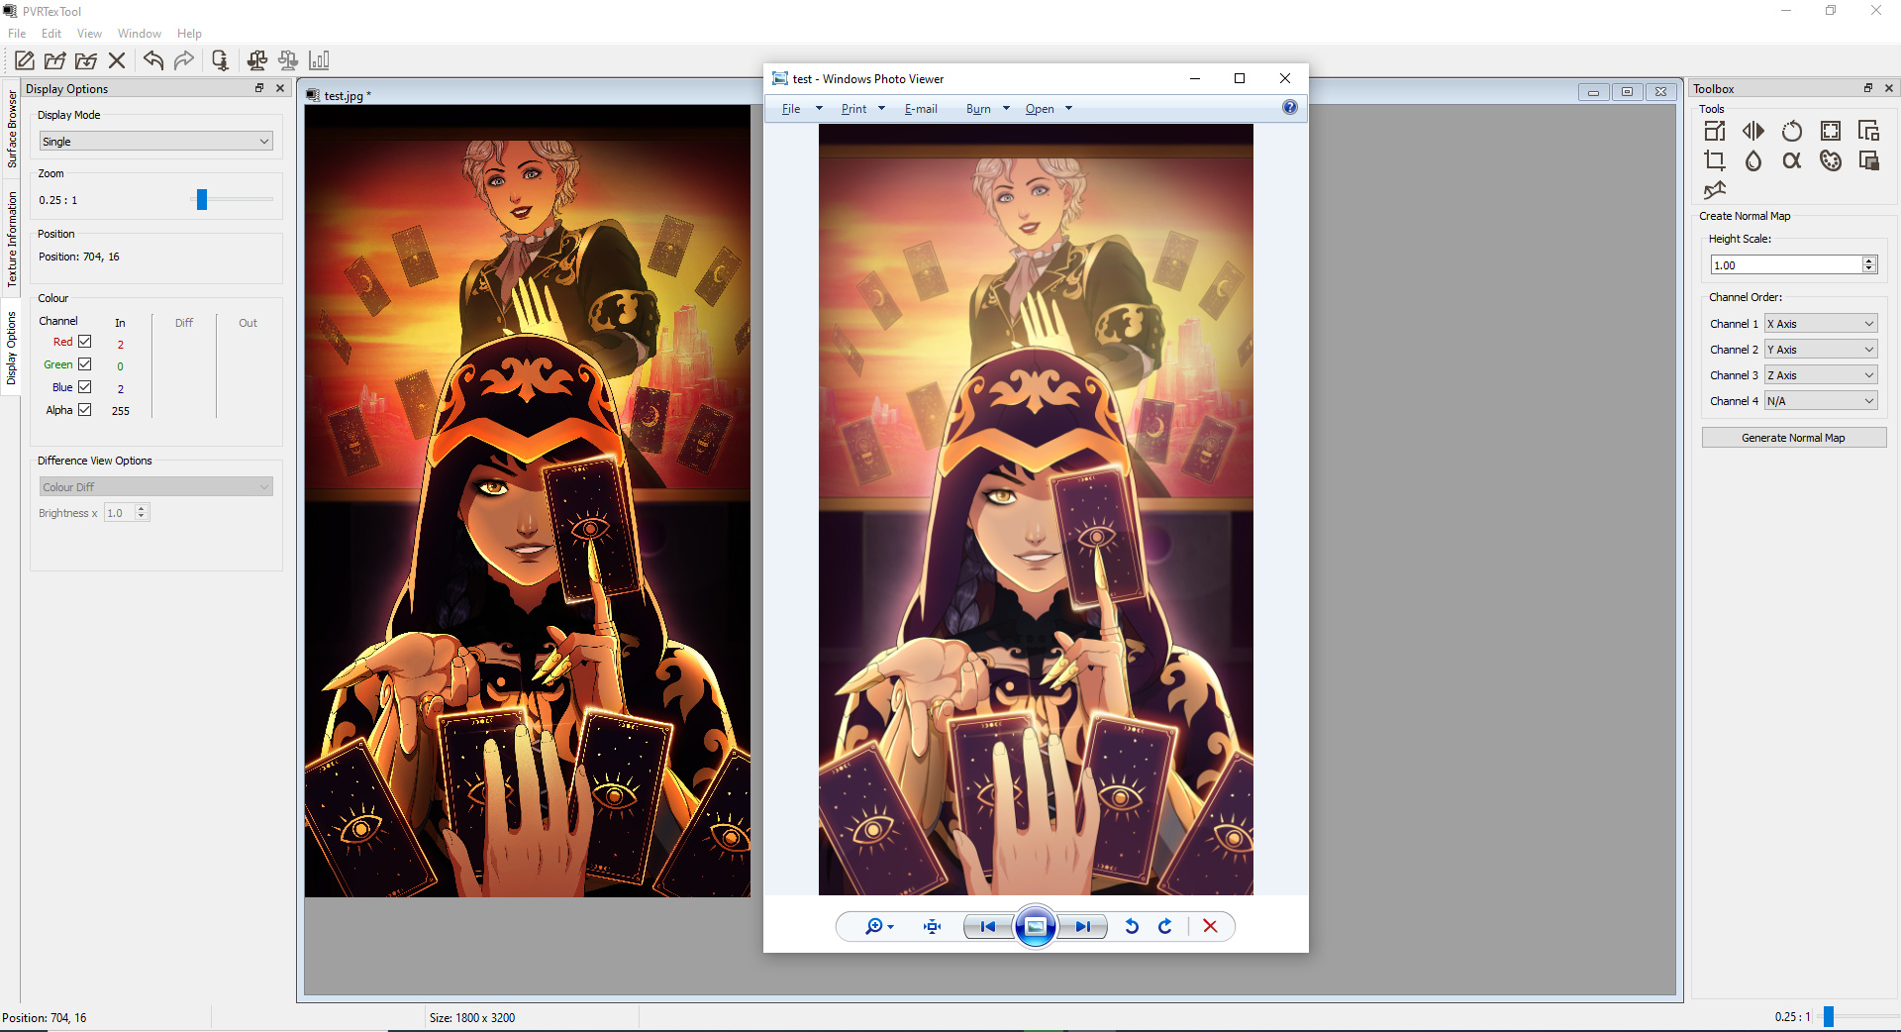Open the Help menu in PVRTexTool
Image resolution: width=1901 pixels, height=1032 pixels.
tap(189, 34)
